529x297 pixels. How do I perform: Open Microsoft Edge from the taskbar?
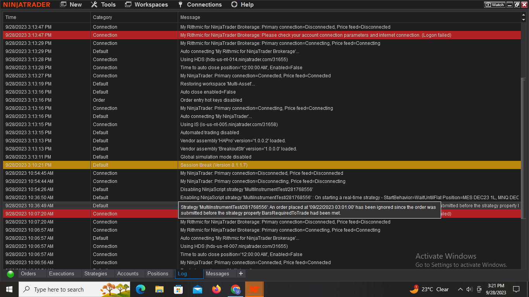(141, 289)
